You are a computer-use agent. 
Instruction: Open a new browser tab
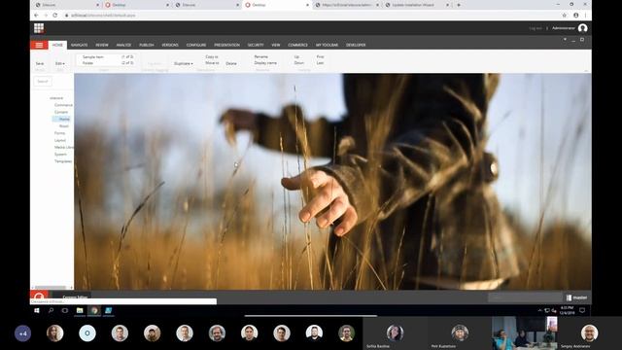[459, 5]
